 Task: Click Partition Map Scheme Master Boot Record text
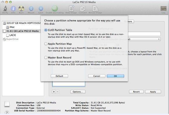[101, 111]
